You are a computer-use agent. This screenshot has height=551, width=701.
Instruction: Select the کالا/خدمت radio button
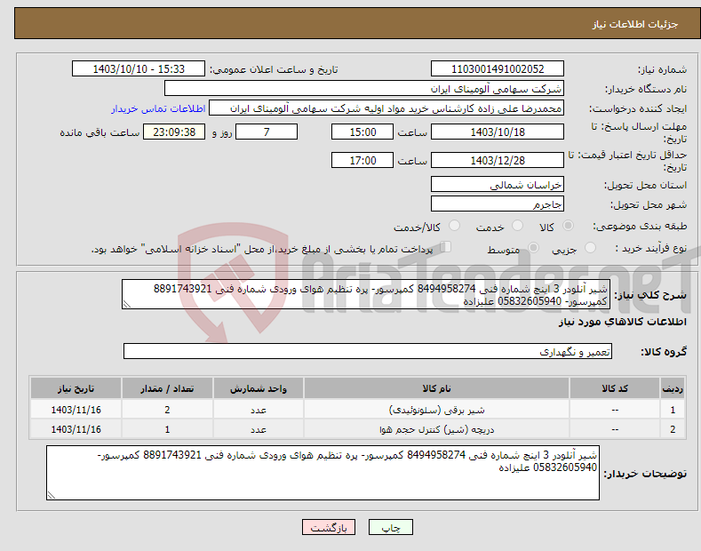pyautogui.click(x=454, y=226)
